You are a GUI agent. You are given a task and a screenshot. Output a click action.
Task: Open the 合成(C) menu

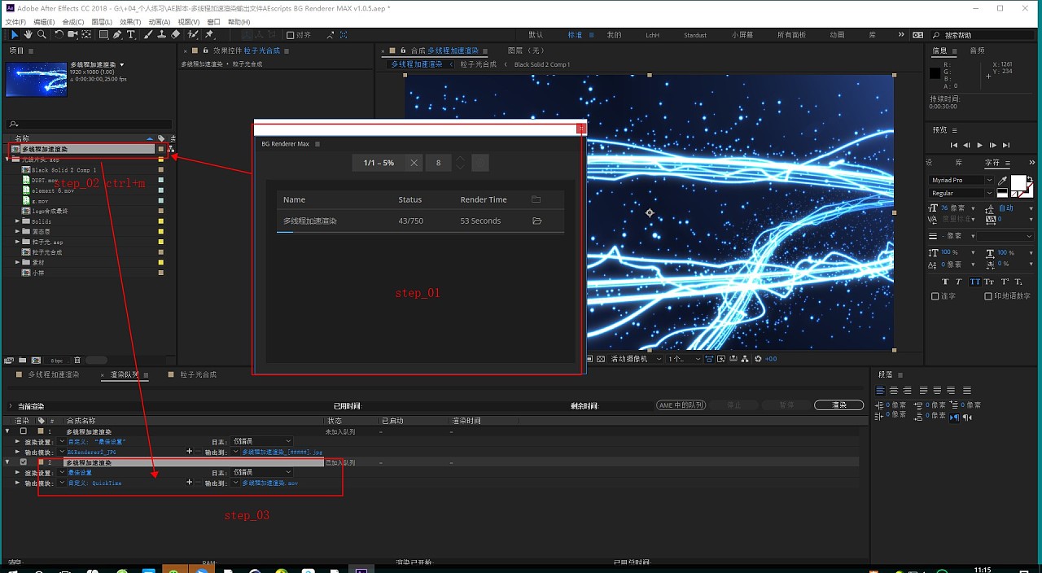(x=72, y=22)
